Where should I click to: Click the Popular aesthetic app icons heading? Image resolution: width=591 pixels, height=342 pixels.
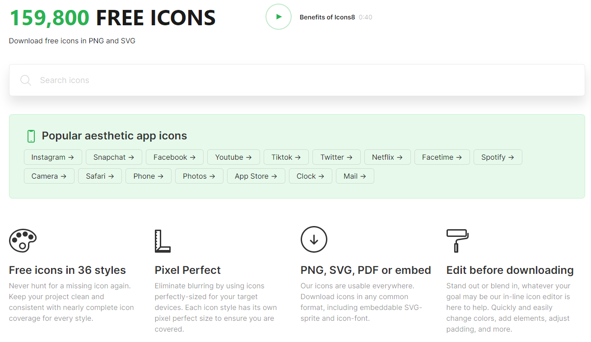(114, 136)
